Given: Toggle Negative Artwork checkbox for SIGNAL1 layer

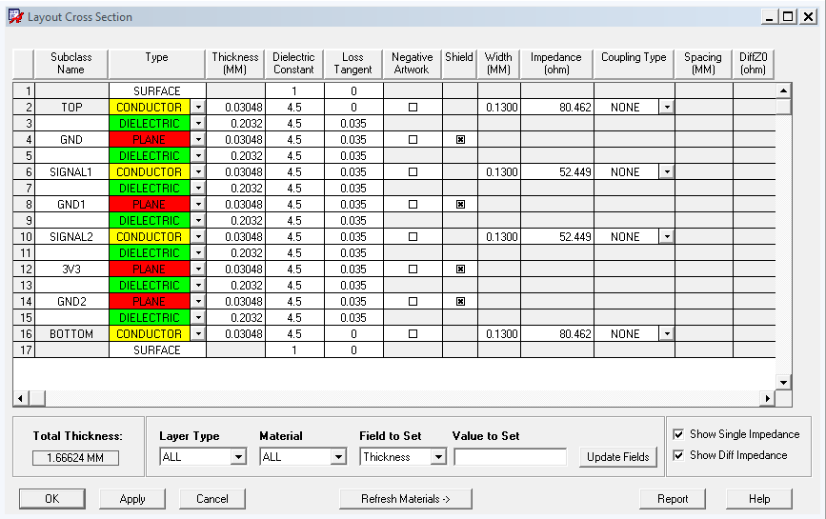Looking at the screenshot, I should coord(413,172).
